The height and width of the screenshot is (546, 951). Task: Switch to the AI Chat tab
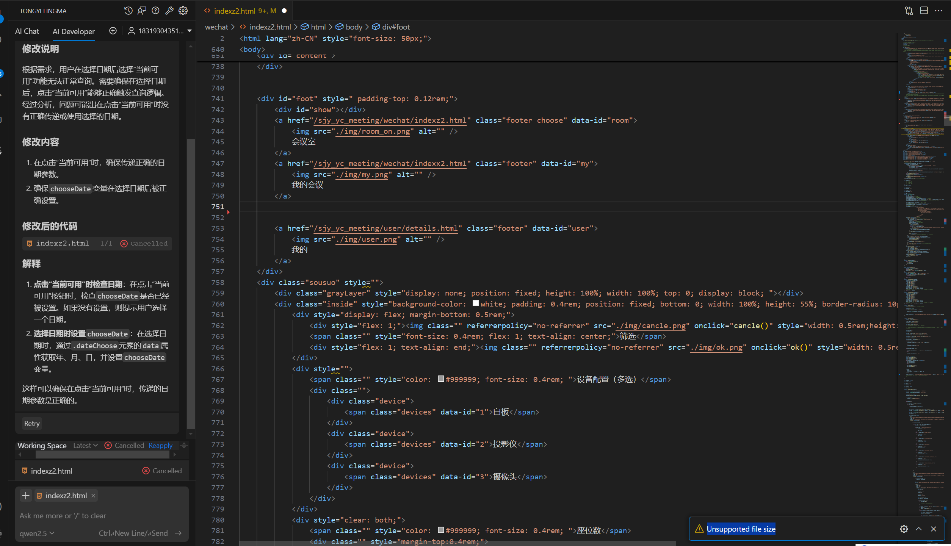click(x=27, y=31)
